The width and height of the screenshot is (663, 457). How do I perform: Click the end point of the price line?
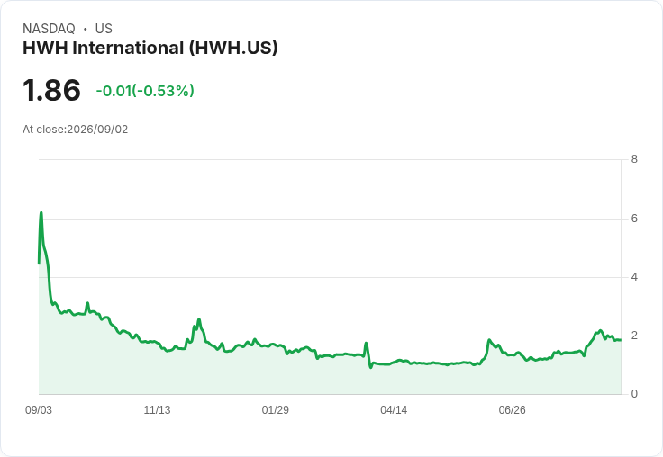click(x=621, y=340)
